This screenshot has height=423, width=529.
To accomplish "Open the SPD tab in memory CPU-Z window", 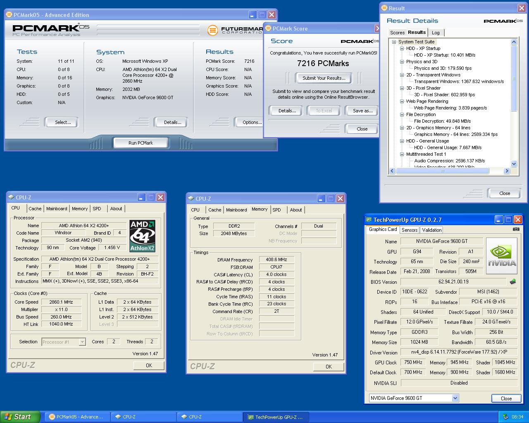I will [x=277, y=210].
